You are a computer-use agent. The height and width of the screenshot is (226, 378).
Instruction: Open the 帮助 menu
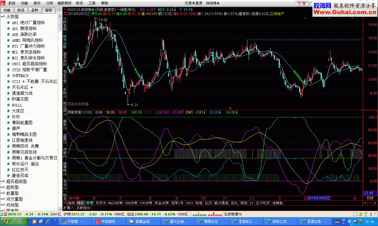pos(105,3)
